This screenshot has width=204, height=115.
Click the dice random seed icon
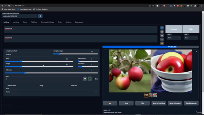(x=85, y=79)
